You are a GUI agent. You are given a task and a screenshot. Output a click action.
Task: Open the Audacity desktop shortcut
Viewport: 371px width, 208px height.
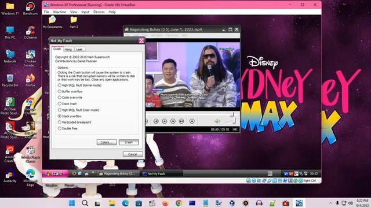10,176
